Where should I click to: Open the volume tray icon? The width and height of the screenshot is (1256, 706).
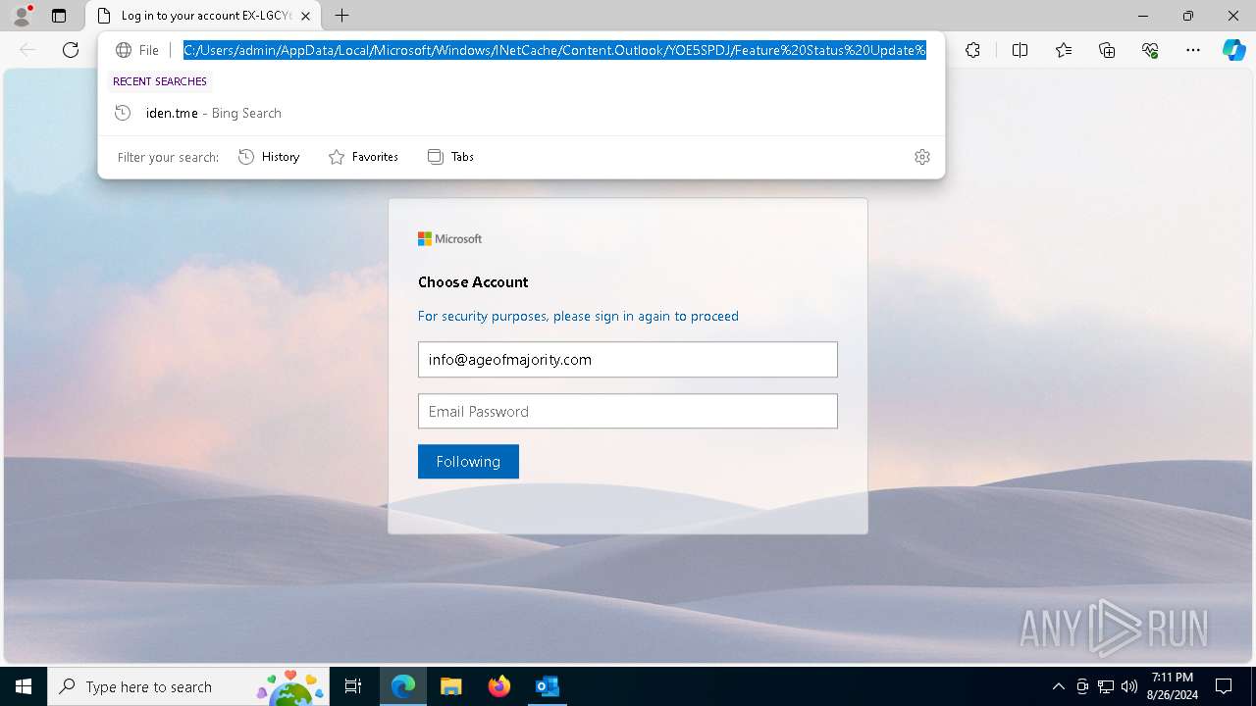[x=1129, y=686]
